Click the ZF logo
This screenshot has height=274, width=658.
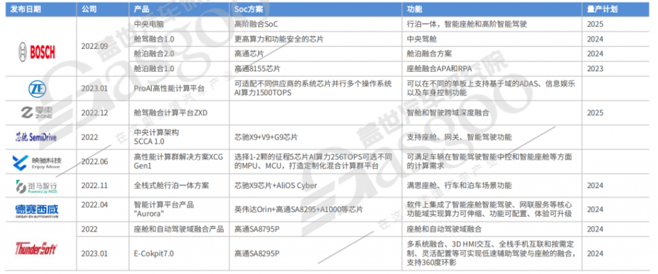[37, 89]
